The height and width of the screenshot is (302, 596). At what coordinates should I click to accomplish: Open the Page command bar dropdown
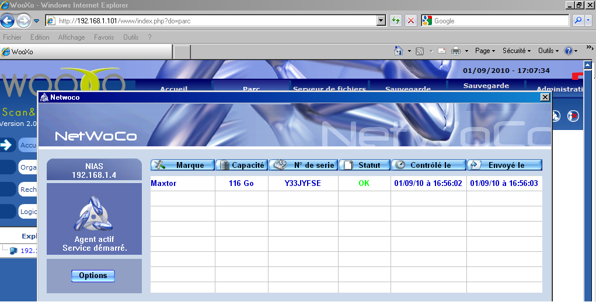coord(485,51)
